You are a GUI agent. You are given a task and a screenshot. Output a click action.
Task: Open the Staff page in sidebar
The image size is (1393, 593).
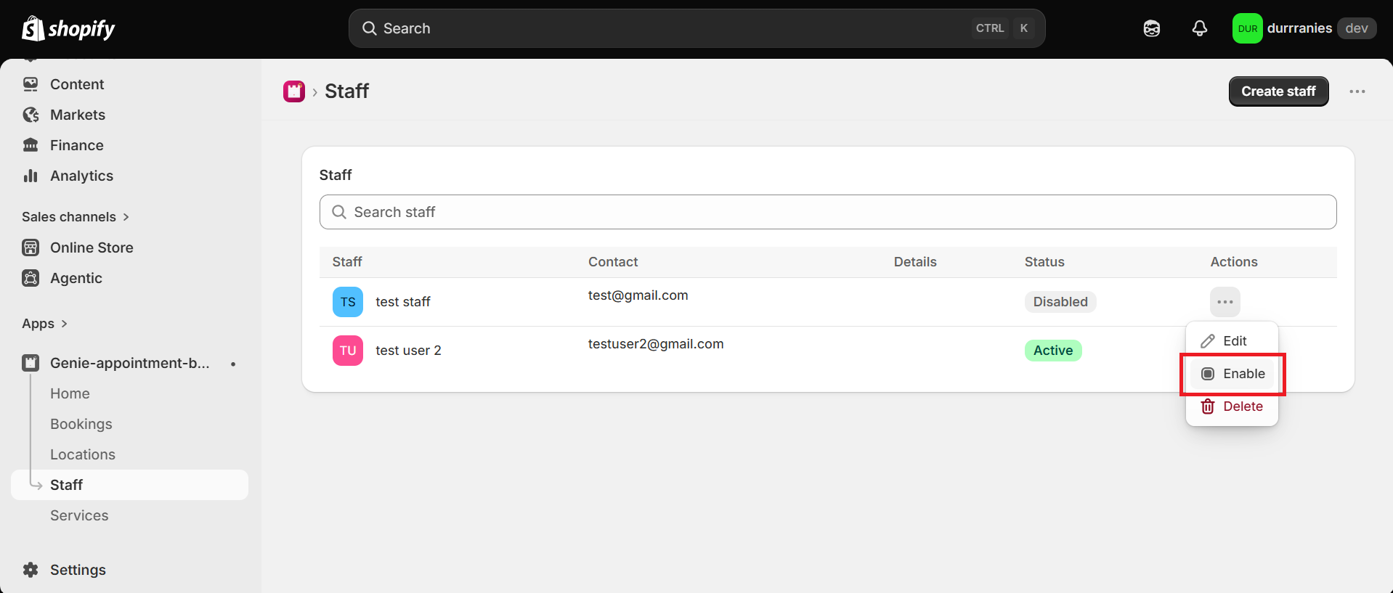[x=130, y=485]
